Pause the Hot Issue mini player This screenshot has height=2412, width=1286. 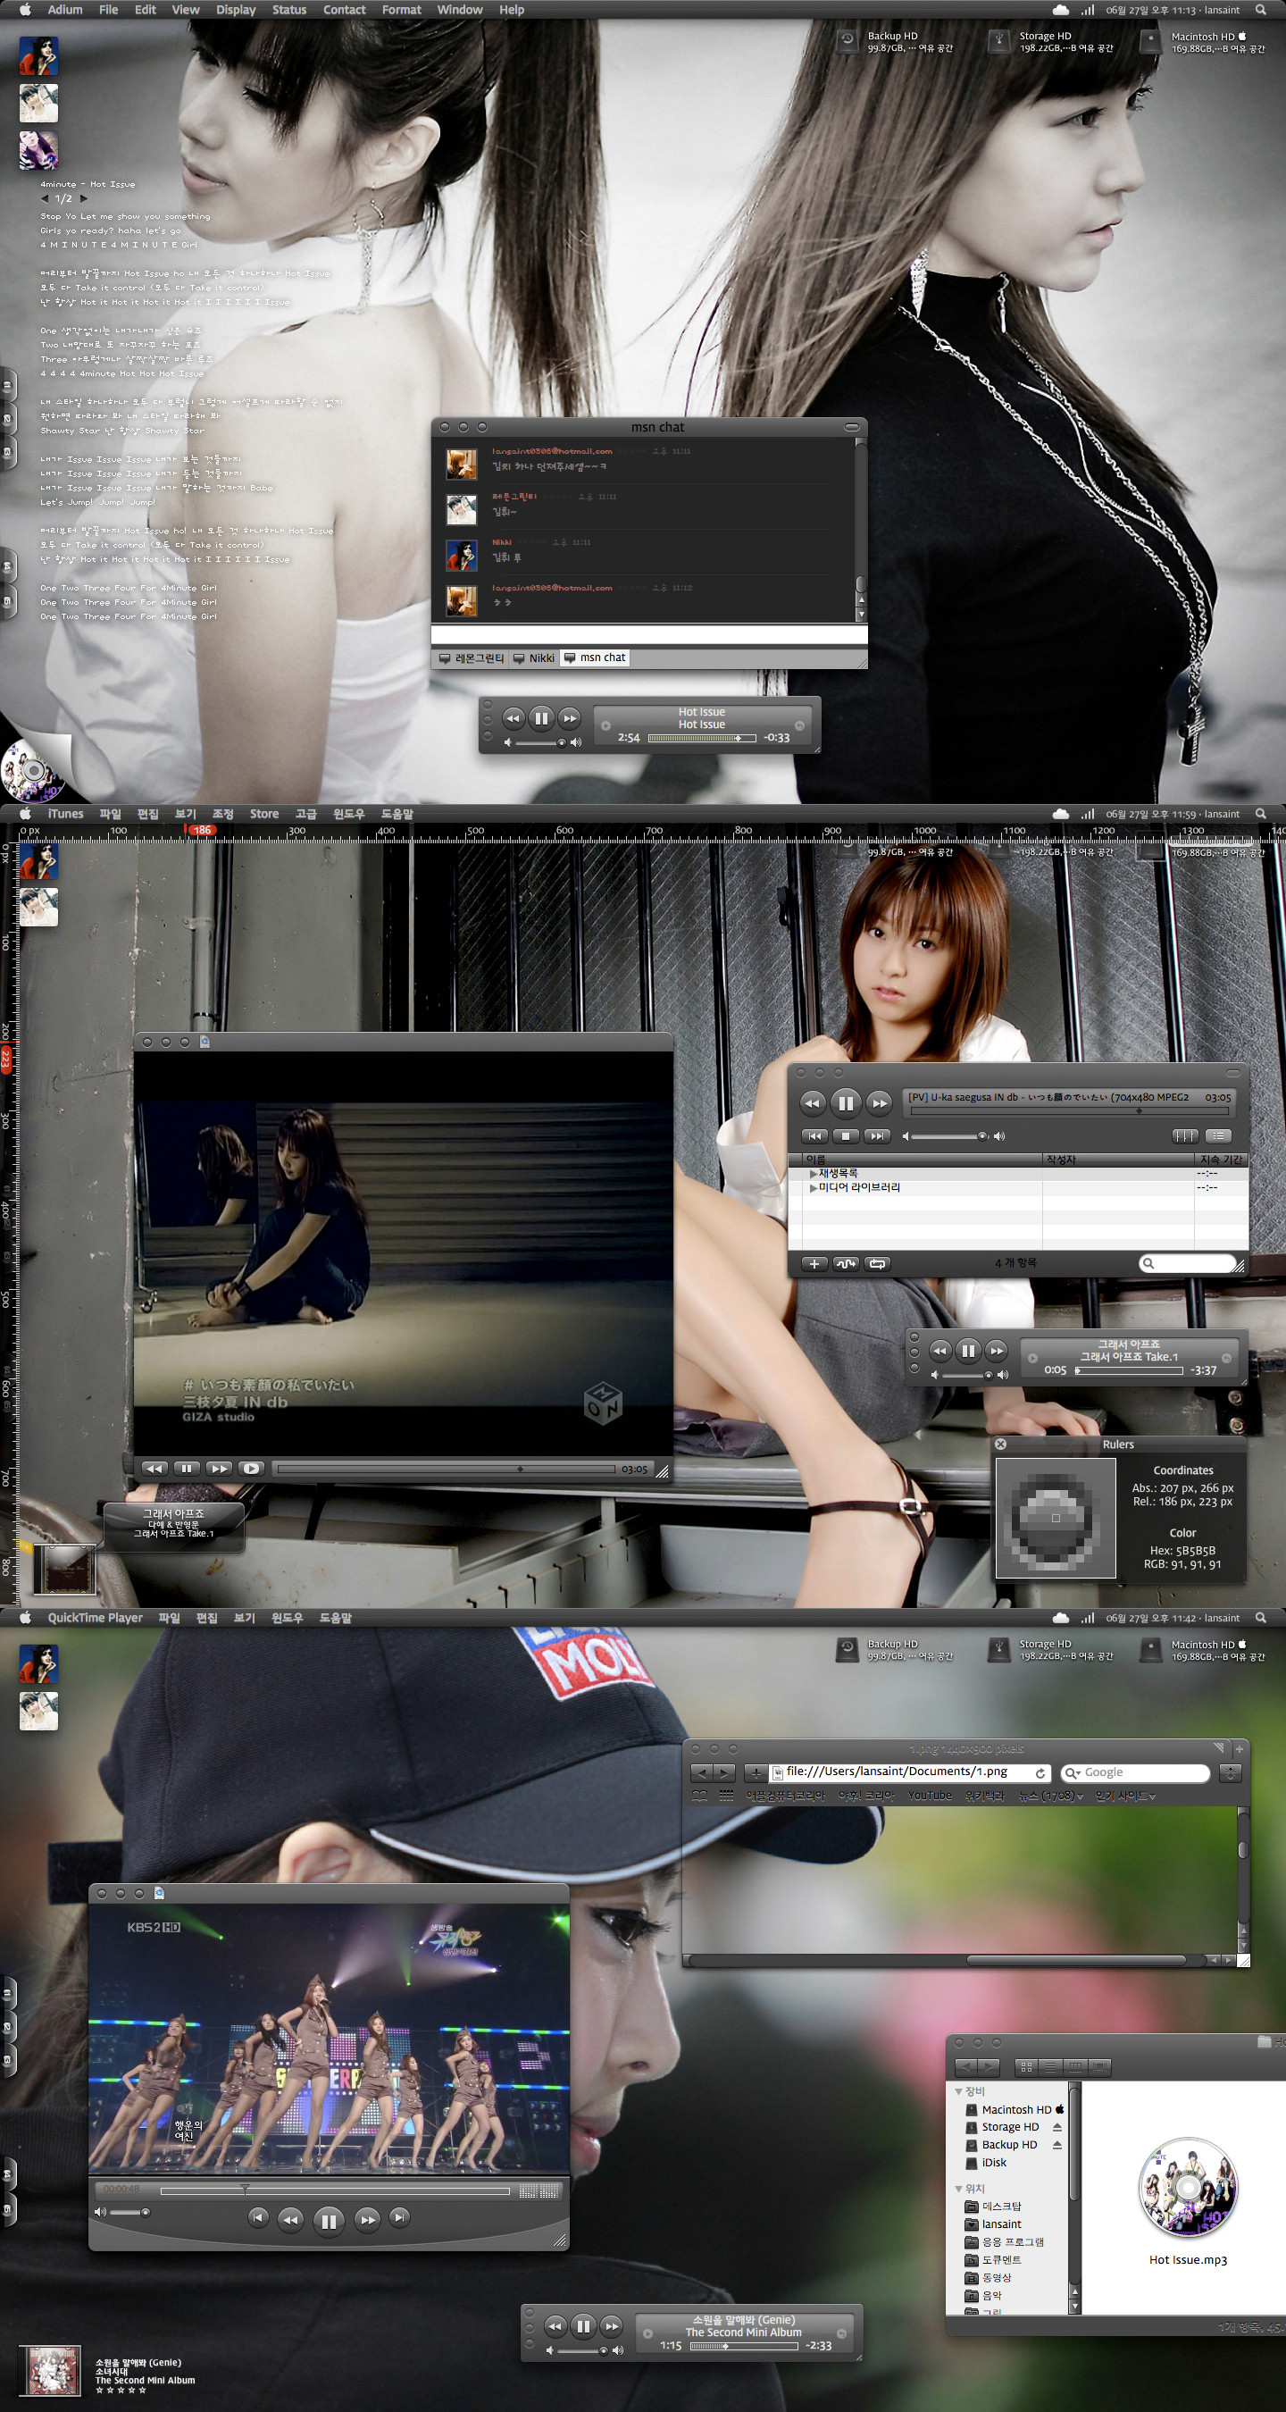[x=541, y=718]
